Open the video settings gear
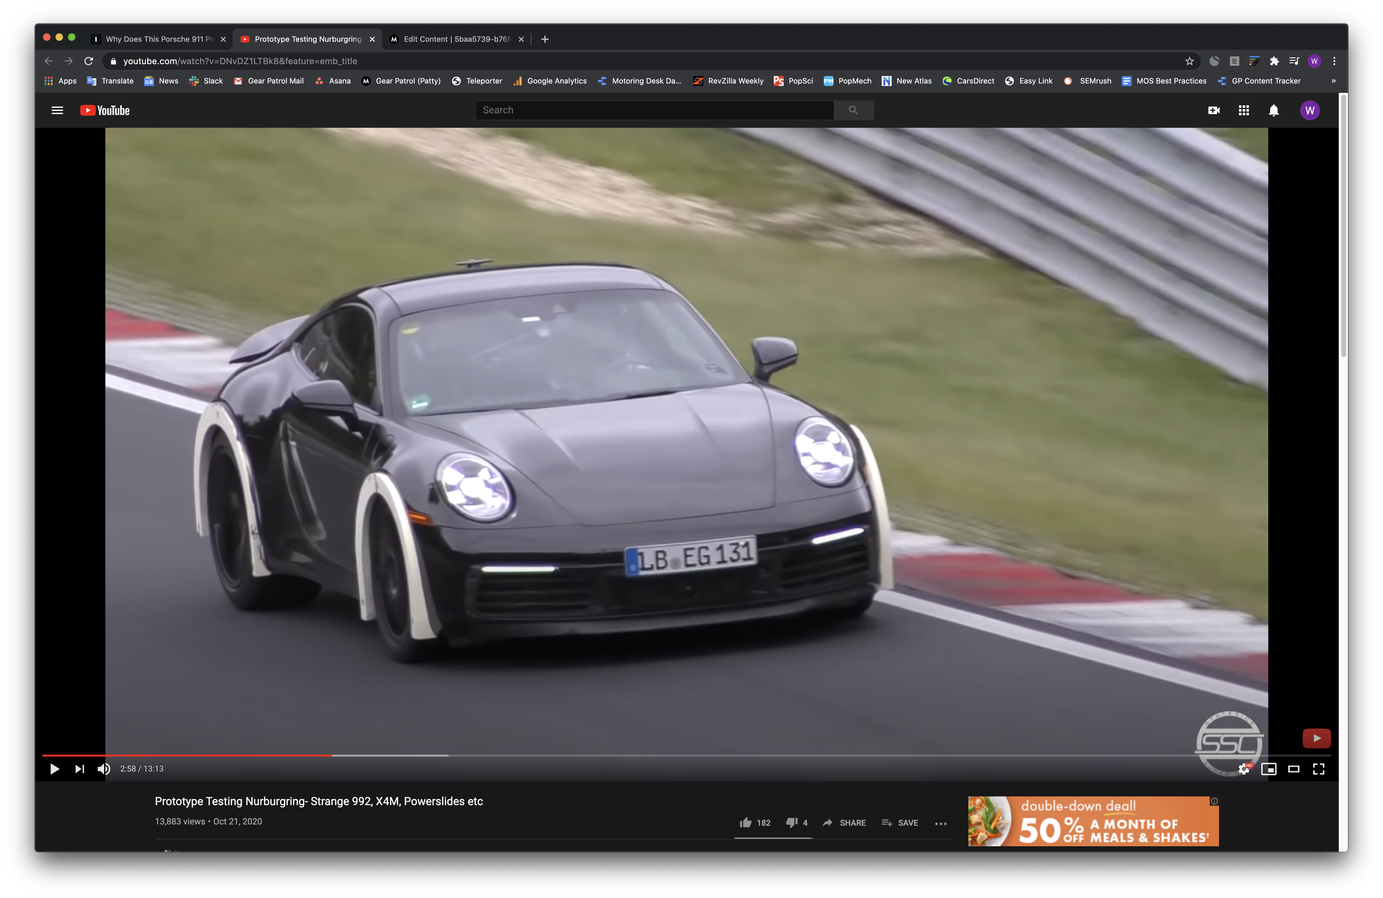 click(1244, 769)
